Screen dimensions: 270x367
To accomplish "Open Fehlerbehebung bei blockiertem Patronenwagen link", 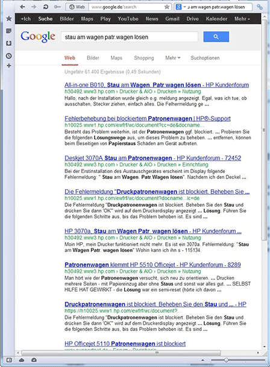I will [148, 119].
